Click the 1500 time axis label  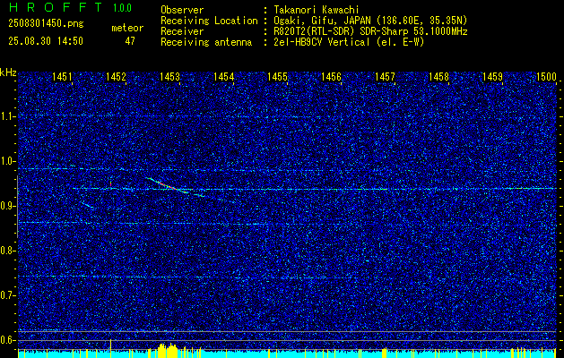[546, 76]
